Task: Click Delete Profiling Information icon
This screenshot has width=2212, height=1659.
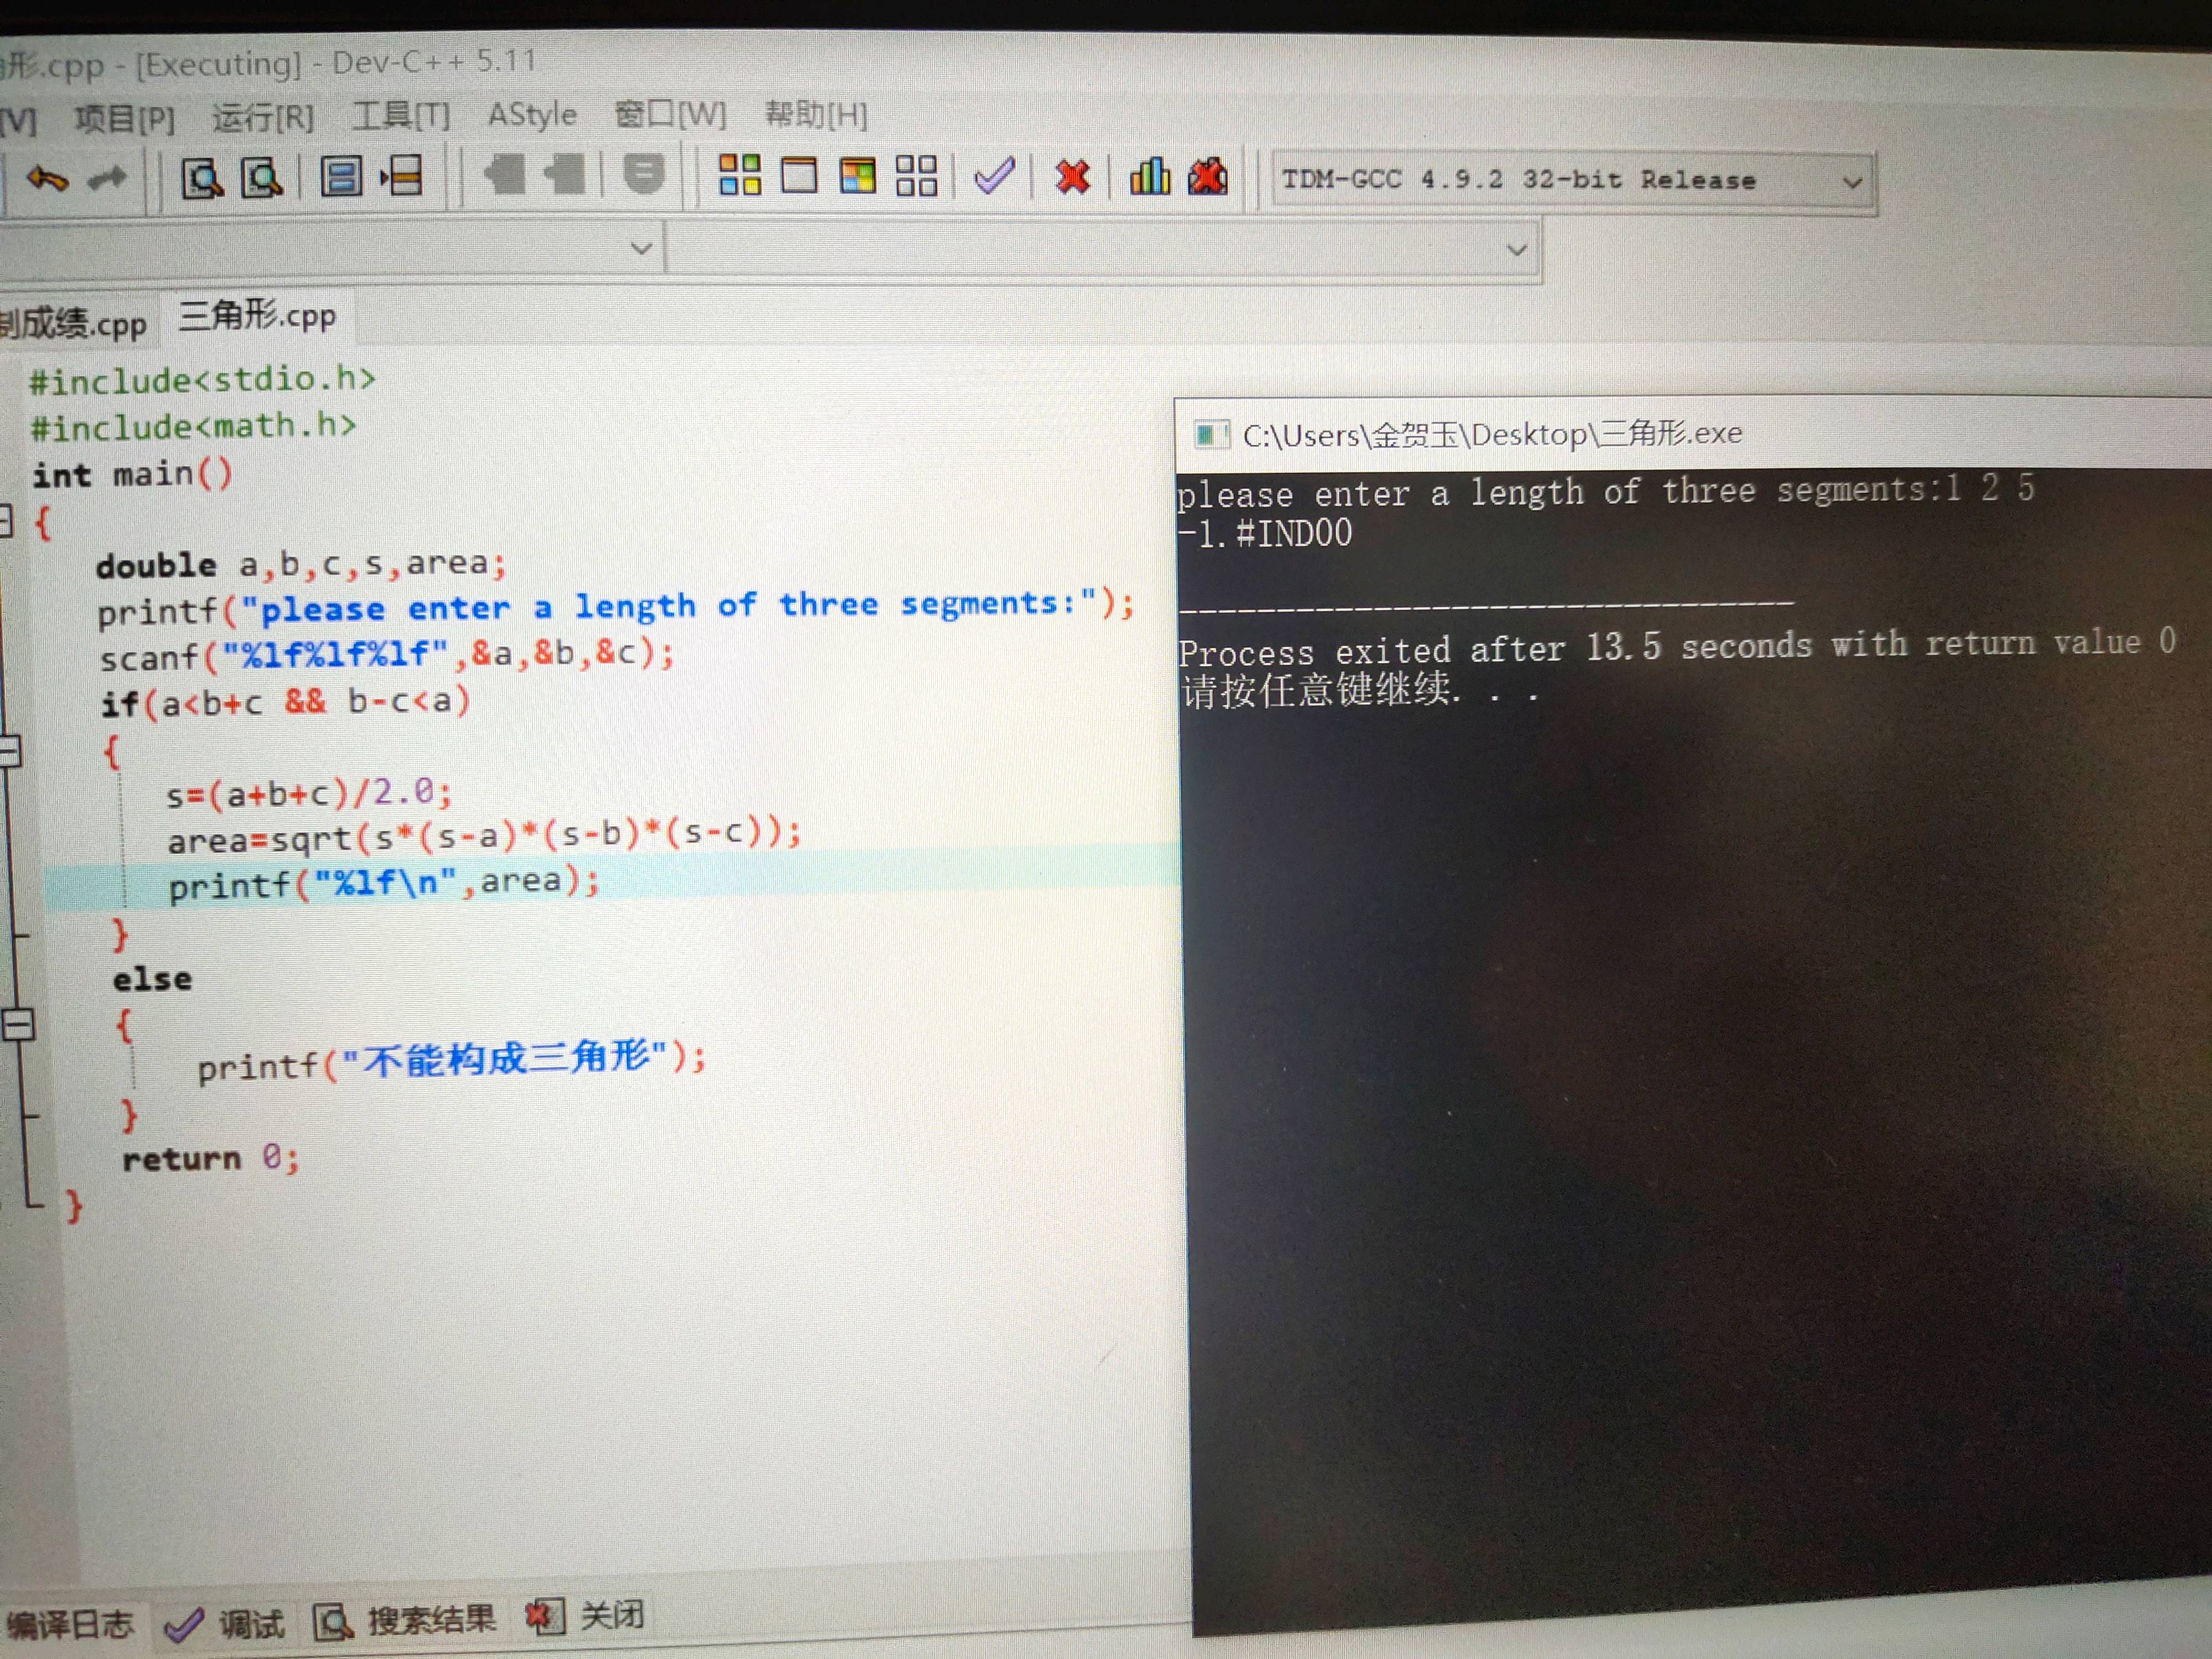Action: point(1208,177)
